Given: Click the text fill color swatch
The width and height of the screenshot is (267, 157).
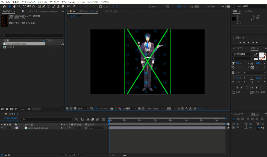Looking at the screenshot, I should (x=261, y=55).
